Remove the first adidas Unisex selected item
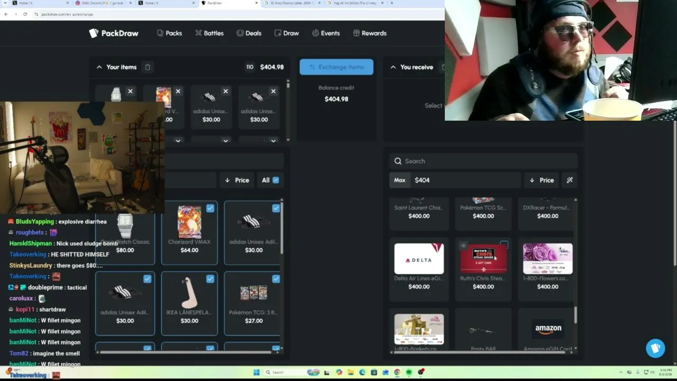 pyautogui.click(x=225, y=92)
